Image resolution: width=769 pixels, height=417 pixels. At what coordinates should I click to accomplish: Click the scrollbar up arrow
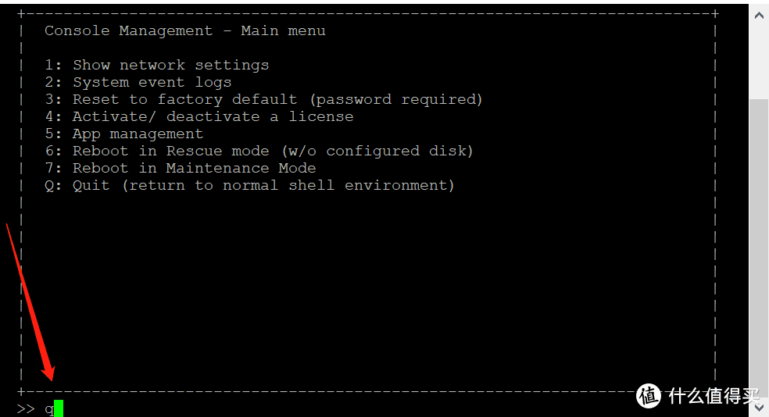(x=759, y=13)
